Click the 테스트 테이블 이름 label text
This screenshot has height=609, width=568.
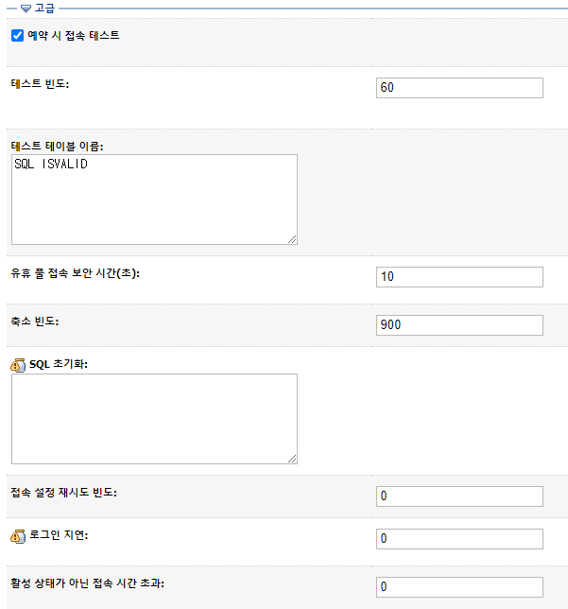(x=57, y=146)
